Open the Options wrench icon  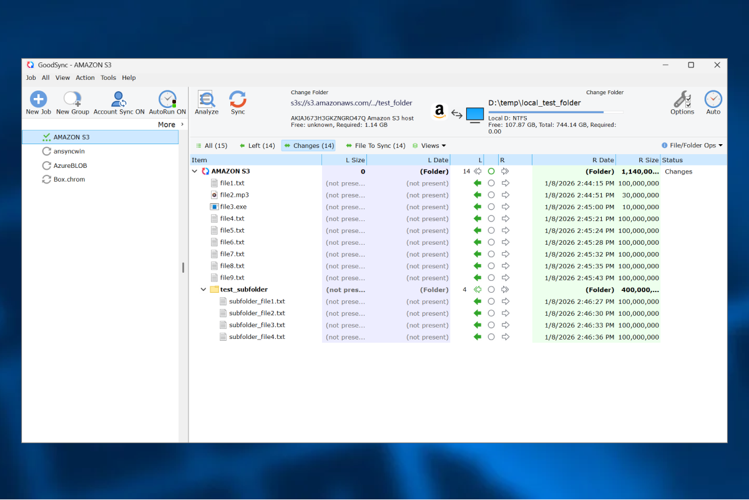[x=682, y=99]
